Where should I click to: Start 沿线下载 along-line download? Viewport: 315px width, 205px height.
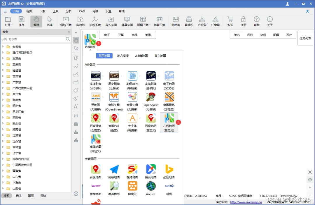[95, 21]
